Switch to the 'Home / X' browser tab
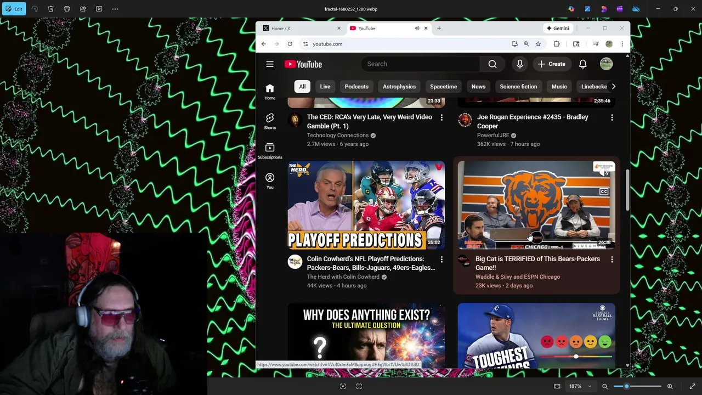The width and height of the screenshot is (702, 395). pos(302,28)
